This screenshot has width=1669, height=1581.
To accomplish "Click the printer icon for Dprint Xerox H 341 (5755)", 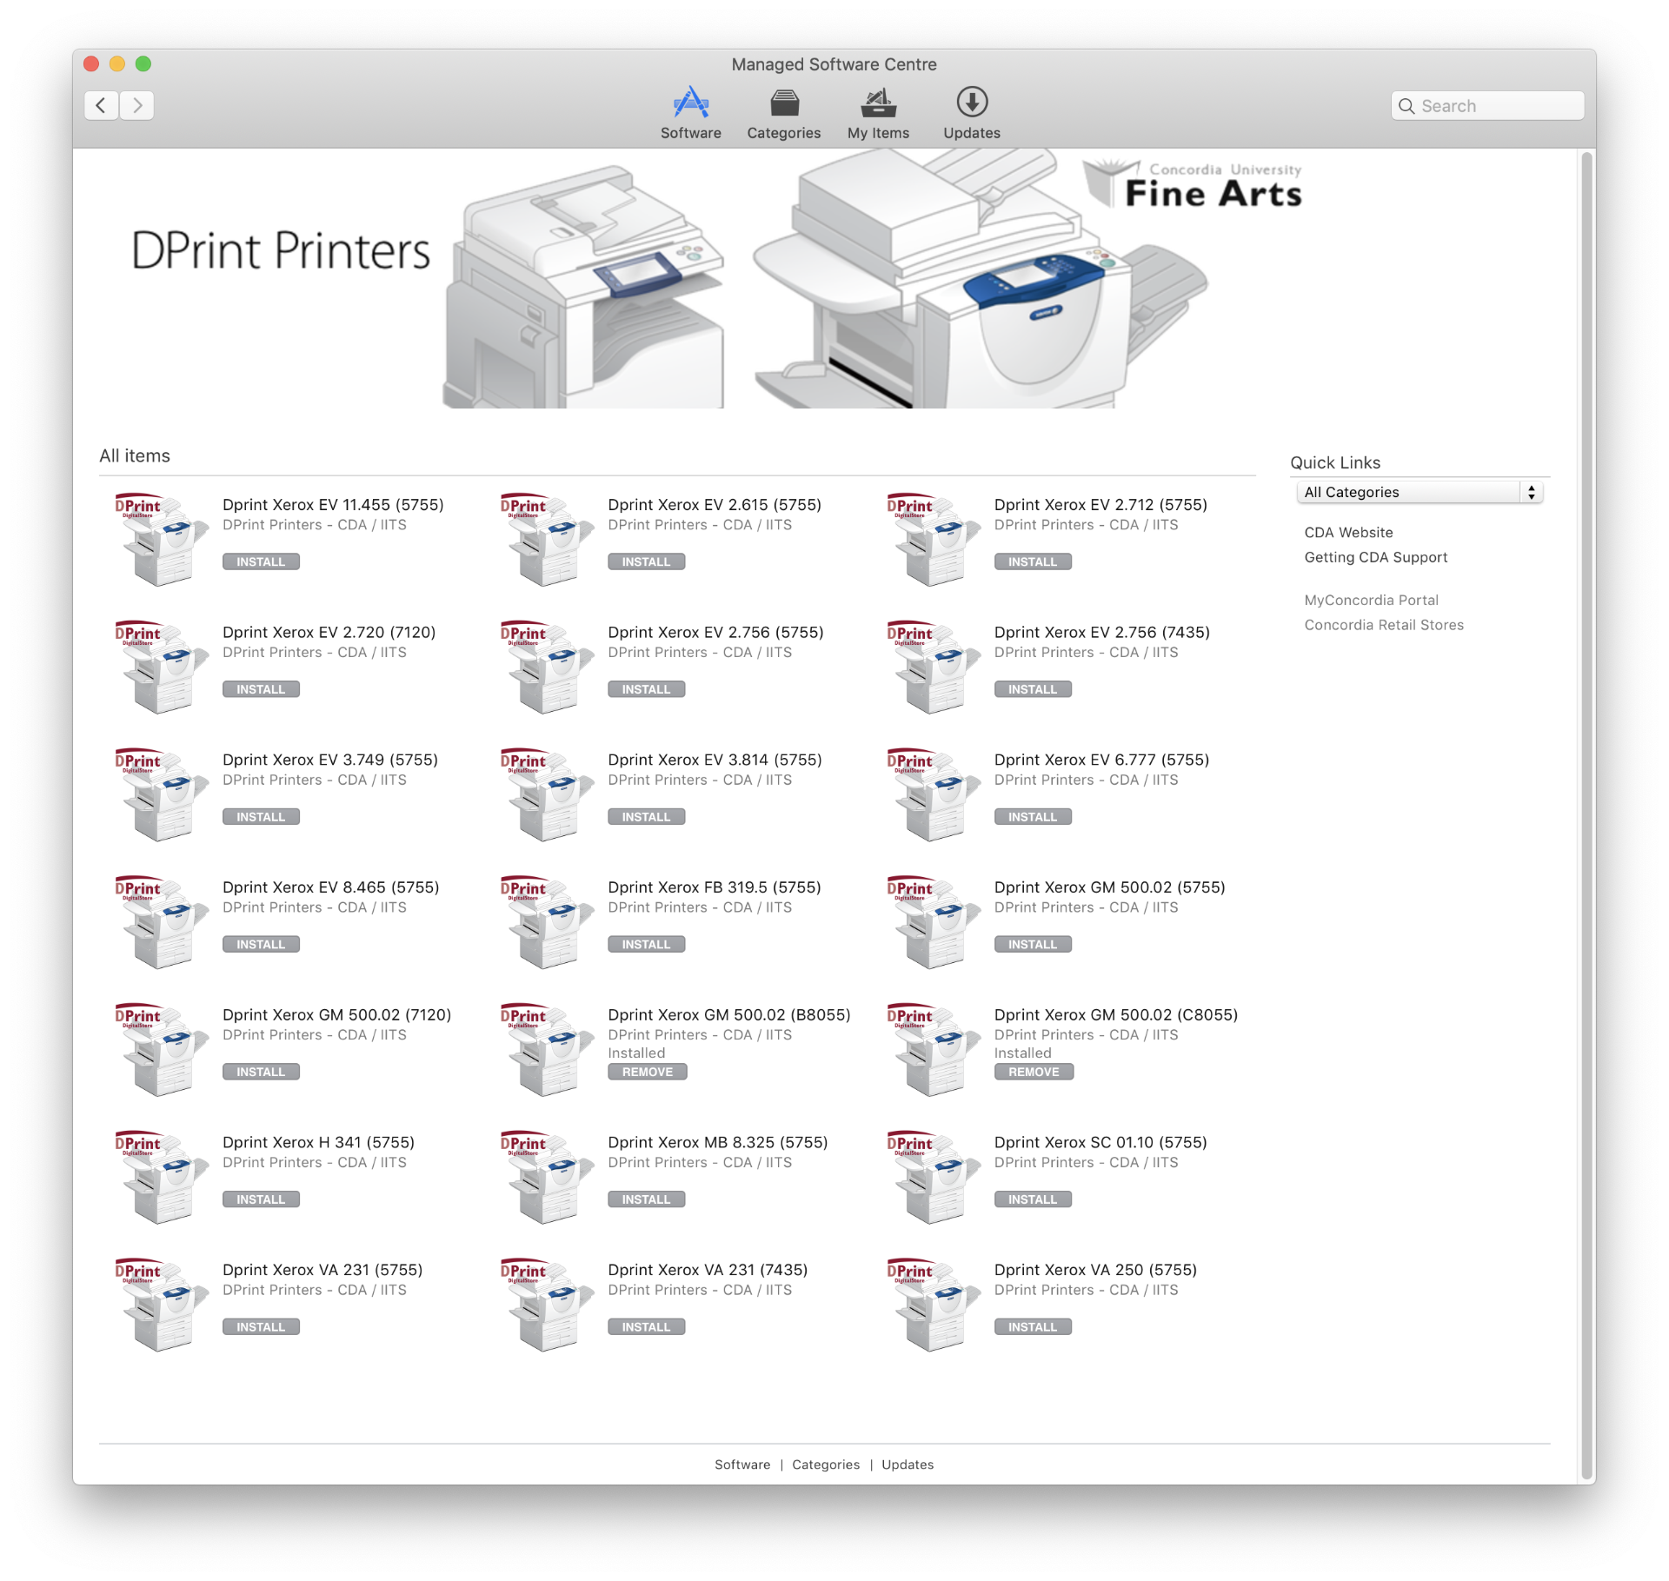I will 161,1177.
